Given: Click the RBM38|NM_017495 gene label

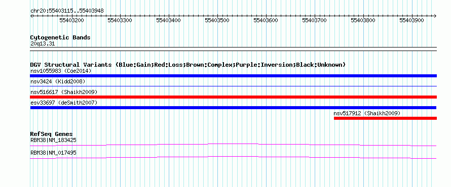Looking at the screenshot, I should [x=53, y=153].
